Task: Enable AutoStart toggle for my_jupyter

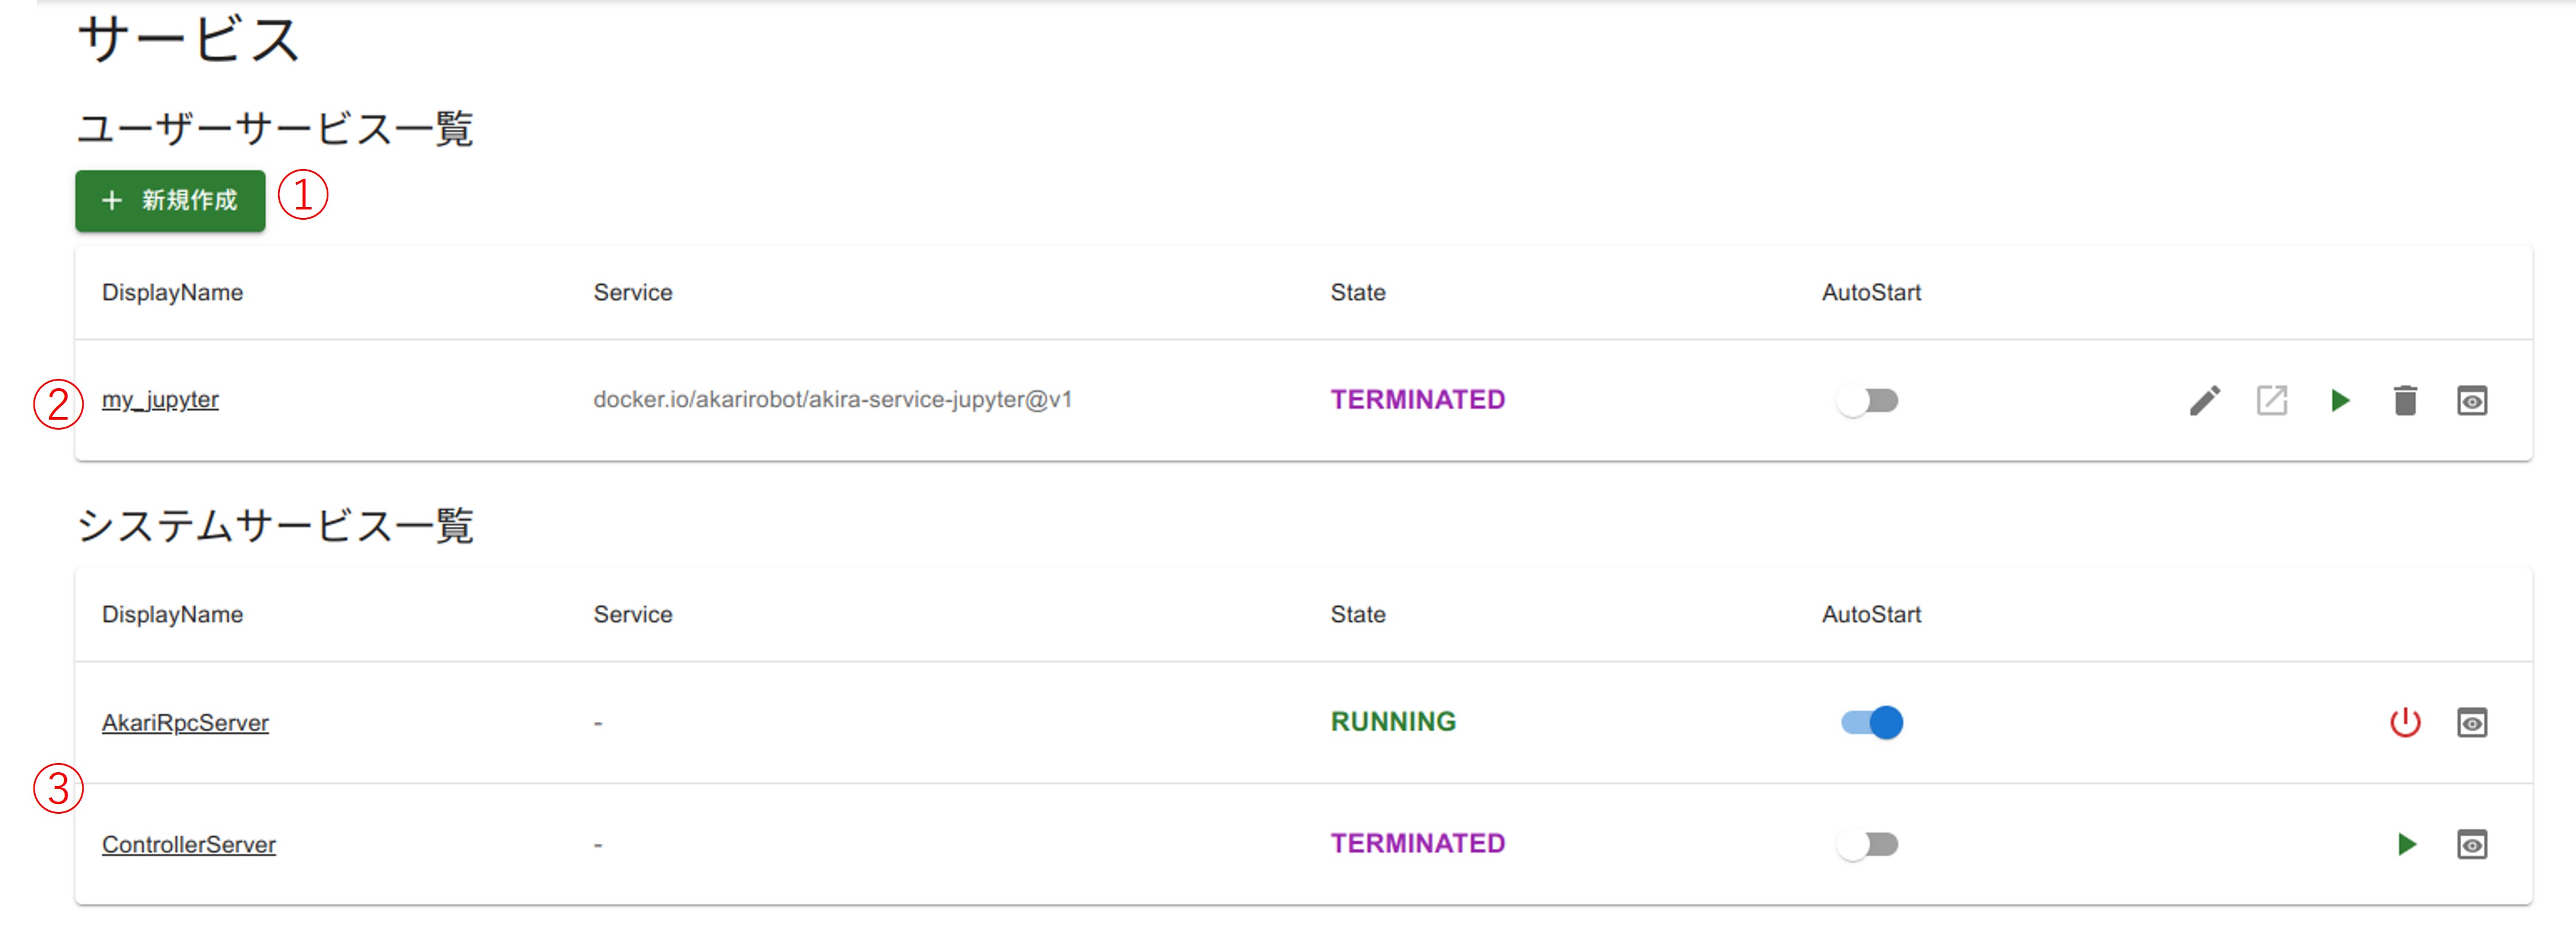Action: [1867, 401]
